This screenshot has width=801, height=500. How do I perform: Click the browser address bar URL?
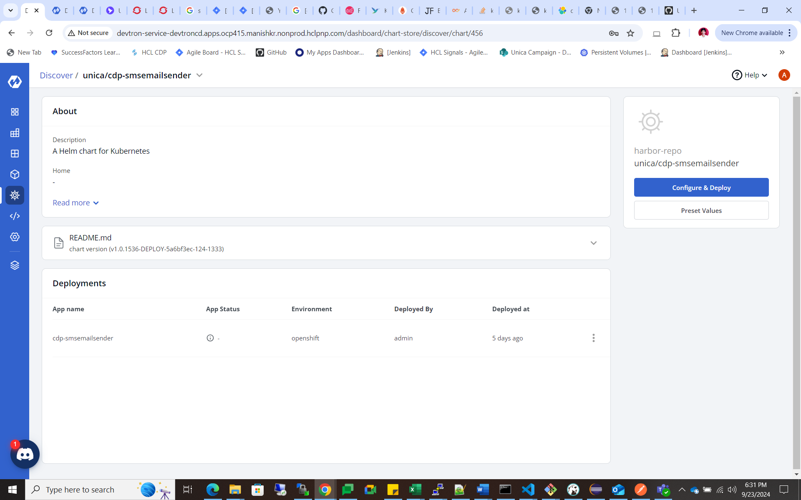(300, 33)
